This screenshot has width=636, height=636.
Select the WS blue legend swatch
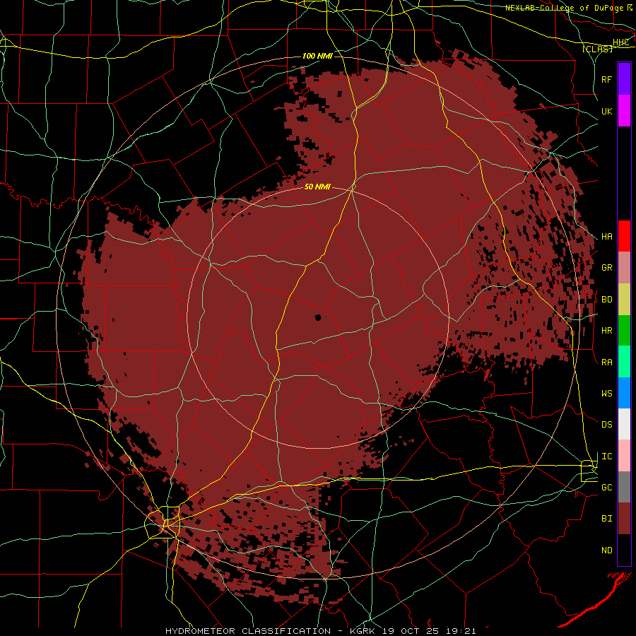[x=624, y=393]
